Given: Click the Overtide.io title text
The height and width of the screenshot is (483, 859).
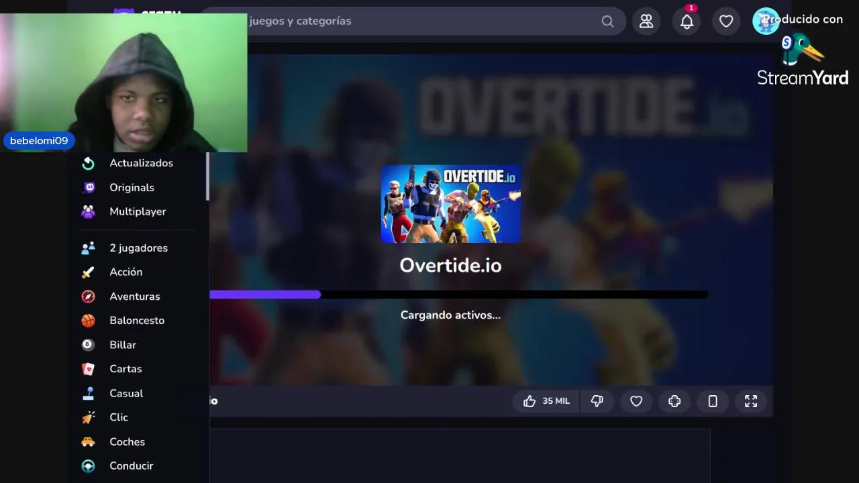Looking at the screenshot, I should (x=450, y=266).
